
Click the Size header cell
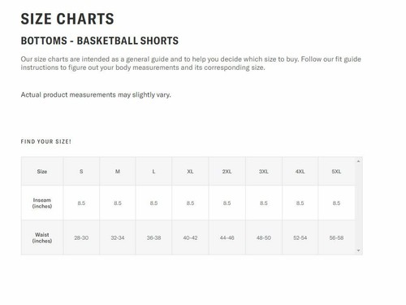[42, 172]
